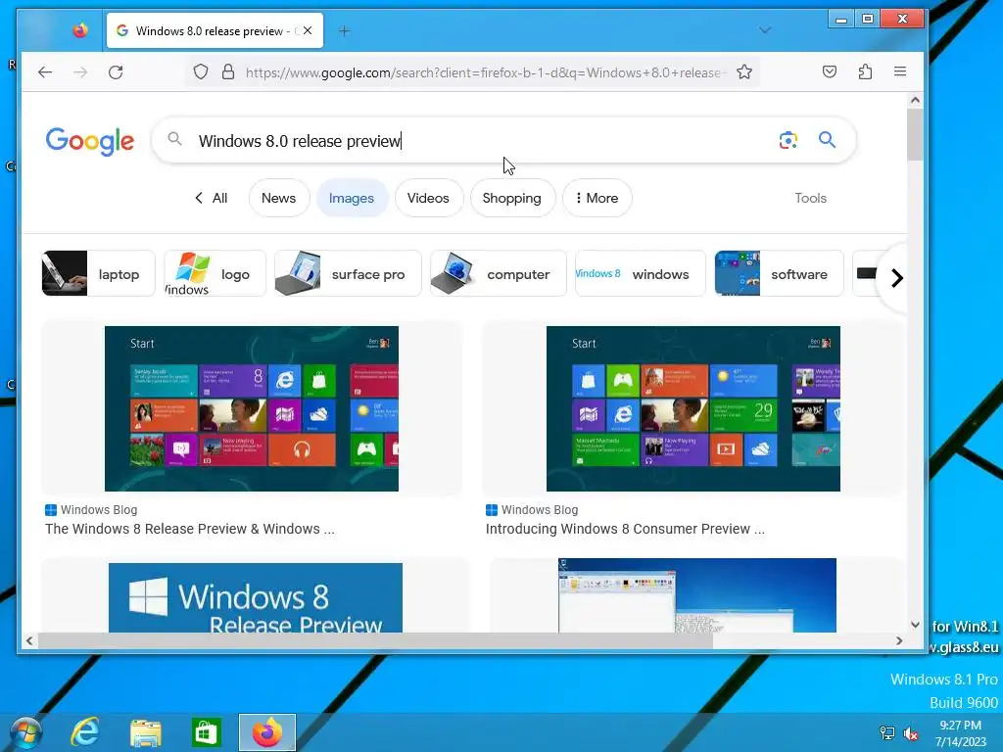Open the Start menu orb
Screen dimensions: 1003x752
click(x=26, y=732)
